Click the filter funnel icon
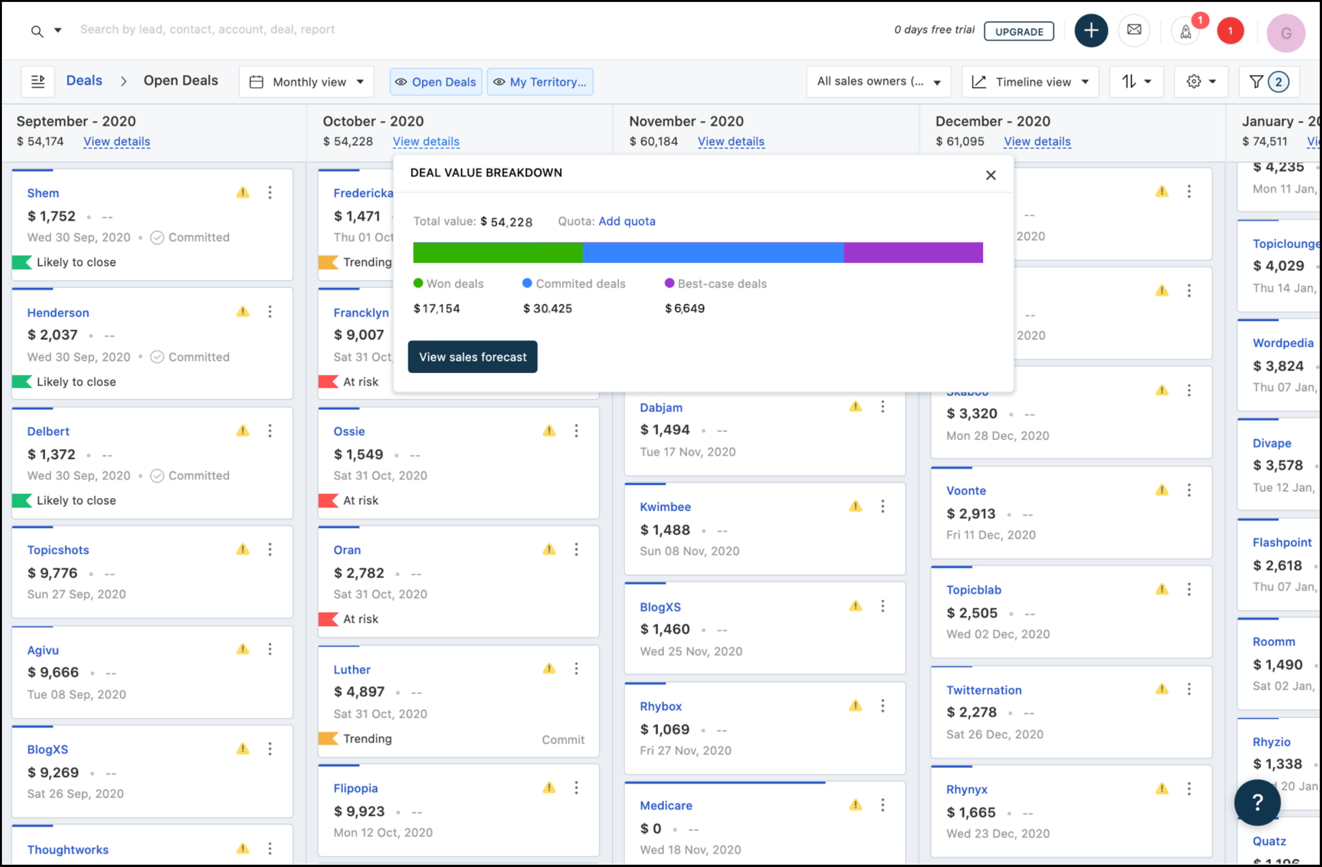Screen dimensions: 1322x867 [x=1256, y=81]
